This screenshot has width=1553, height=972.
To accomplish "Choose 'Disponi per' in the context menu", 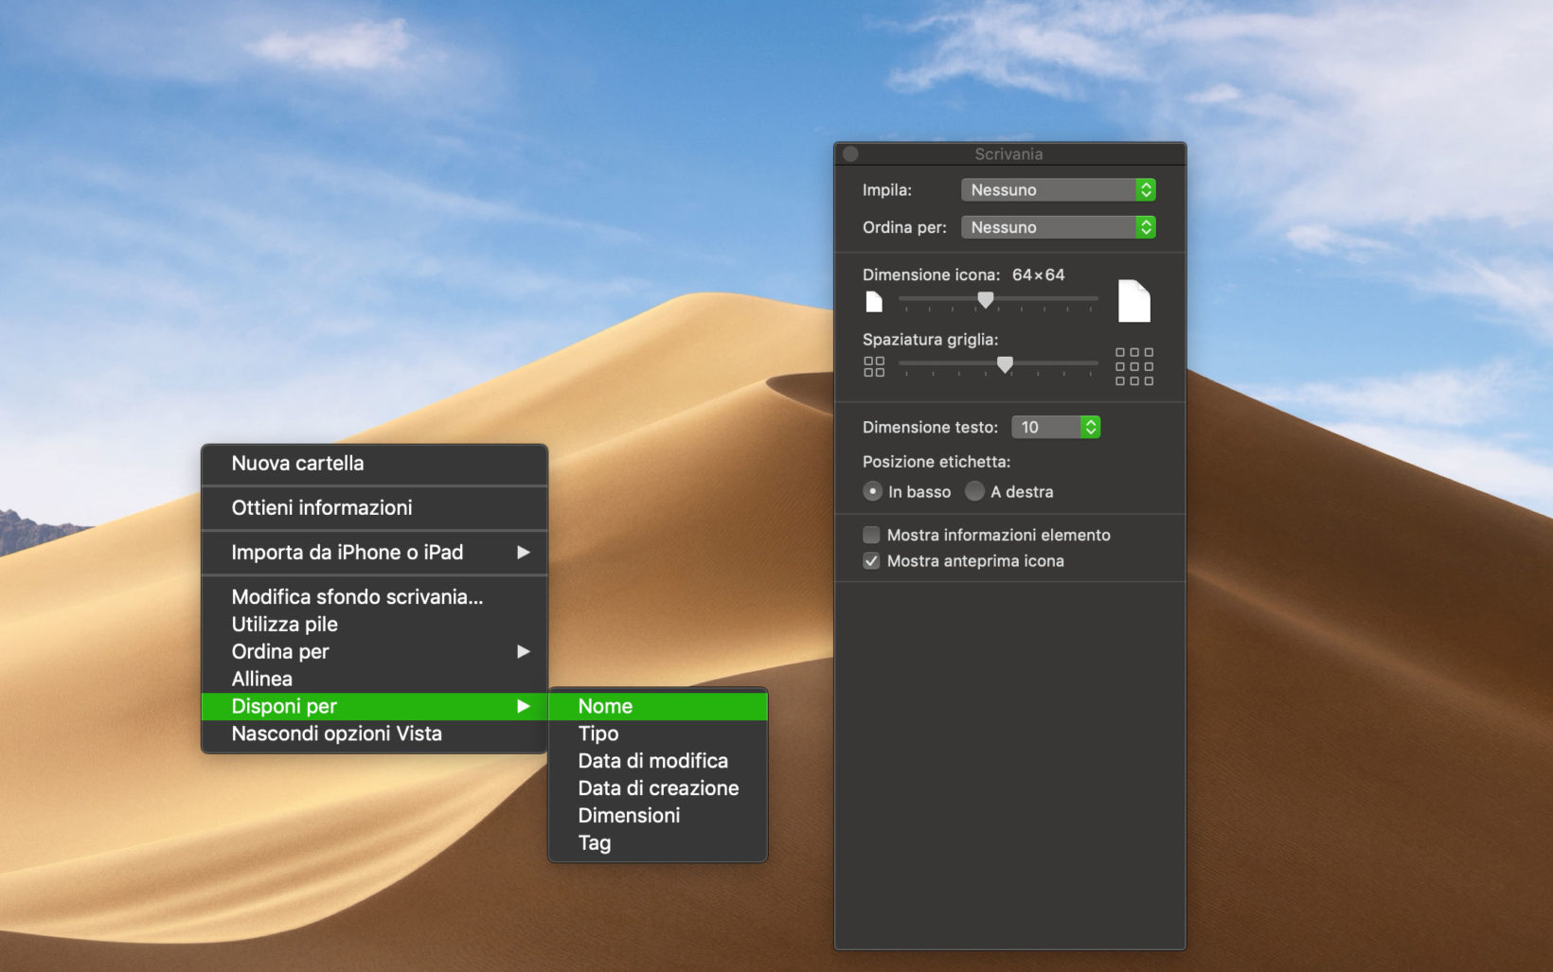I will 375,706.
